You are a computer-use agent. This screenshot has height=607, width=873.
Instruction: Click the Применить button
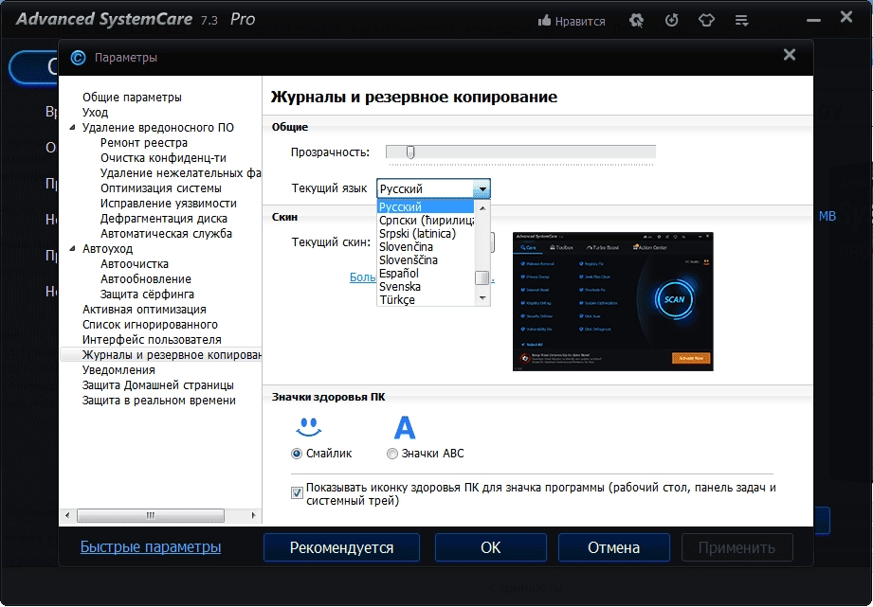coord(737,548)
